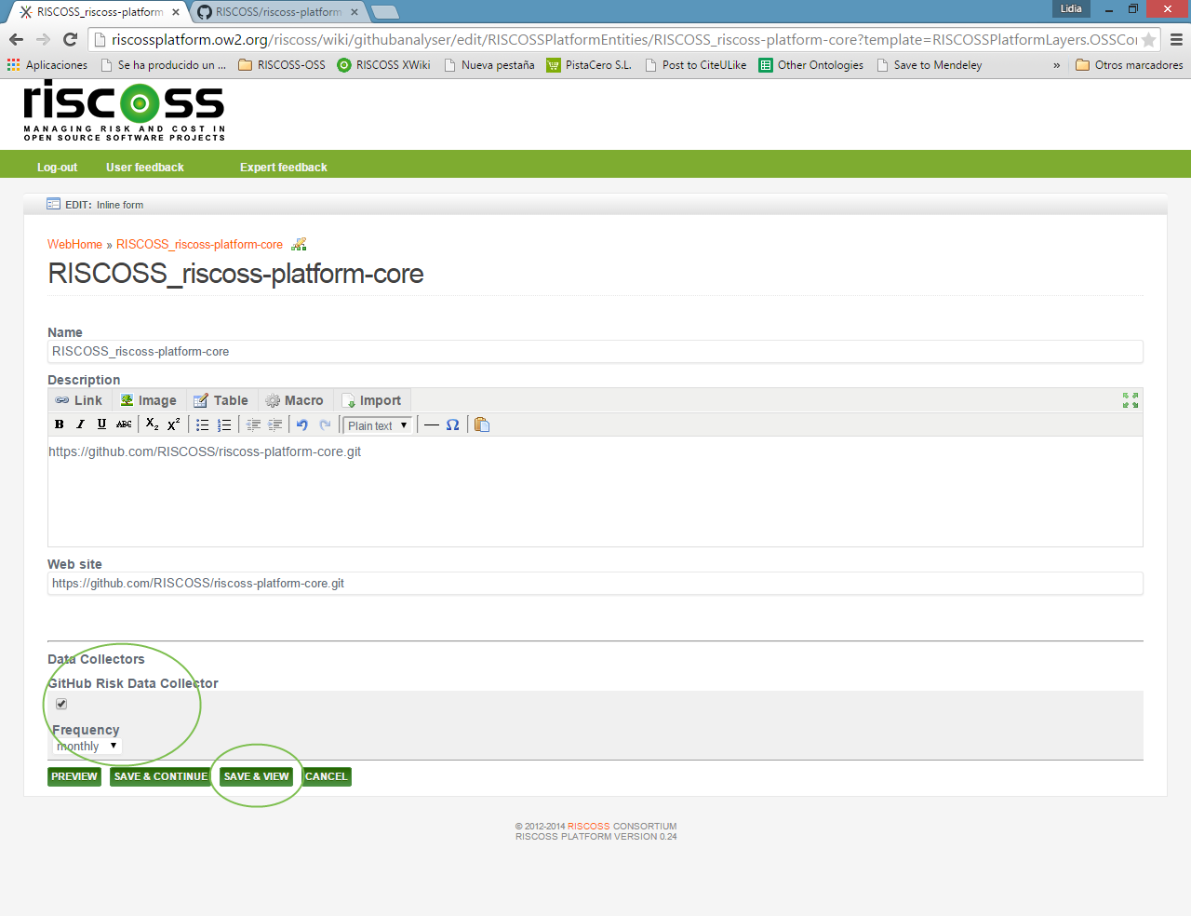Open the Frequency dropdown set to monthly

(87, 747)
